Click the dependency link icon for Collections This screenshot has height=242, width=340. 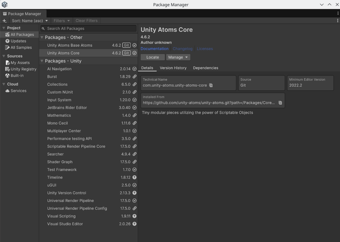(134, 84)
